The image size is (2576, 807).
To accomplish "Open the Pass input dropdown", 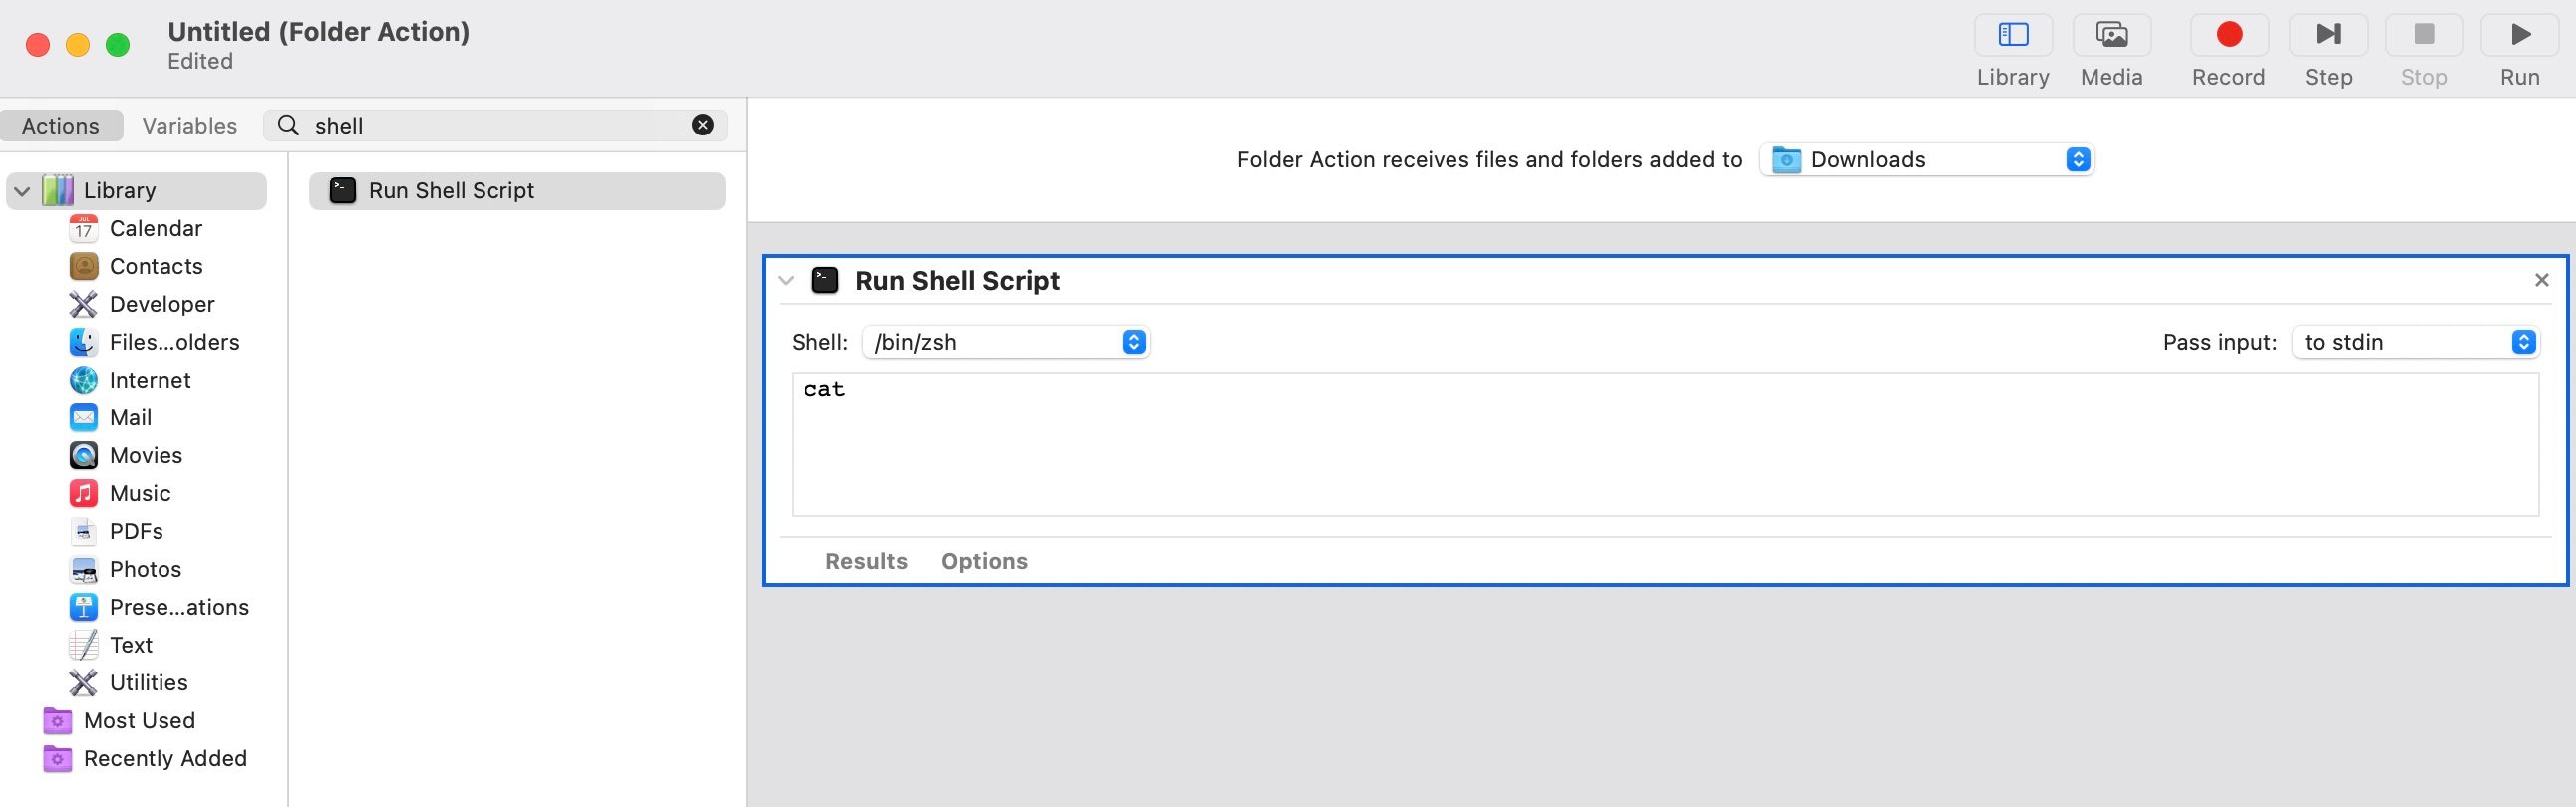I will pos(2415,341).
